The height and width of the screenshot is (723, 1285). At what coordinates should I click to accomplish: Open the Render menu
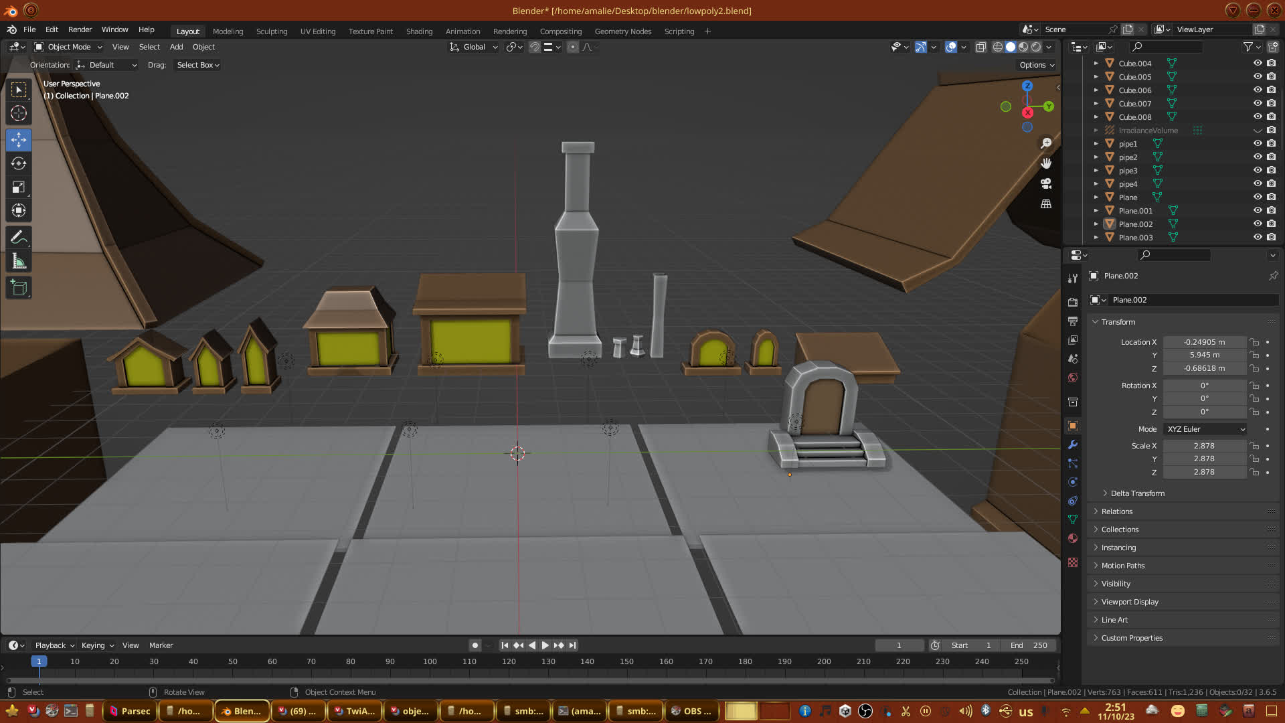pos(80,29)
